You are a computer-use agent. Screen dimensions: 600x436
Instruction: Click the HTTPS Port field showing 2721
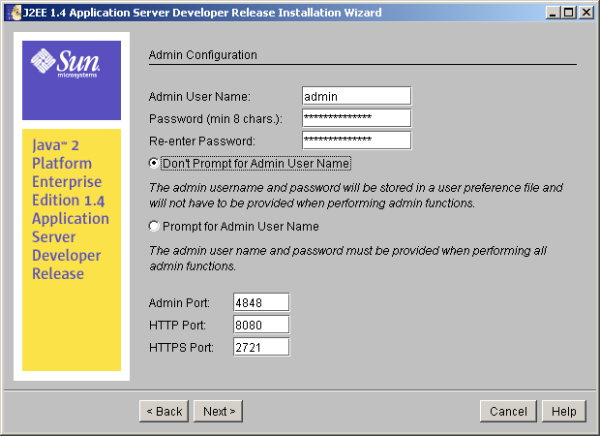coord(261,347)
